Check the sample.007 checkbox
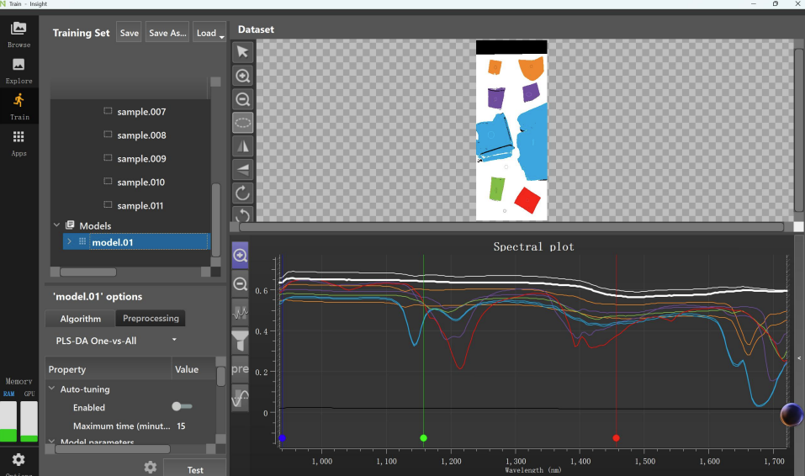 tap(108, 111)
